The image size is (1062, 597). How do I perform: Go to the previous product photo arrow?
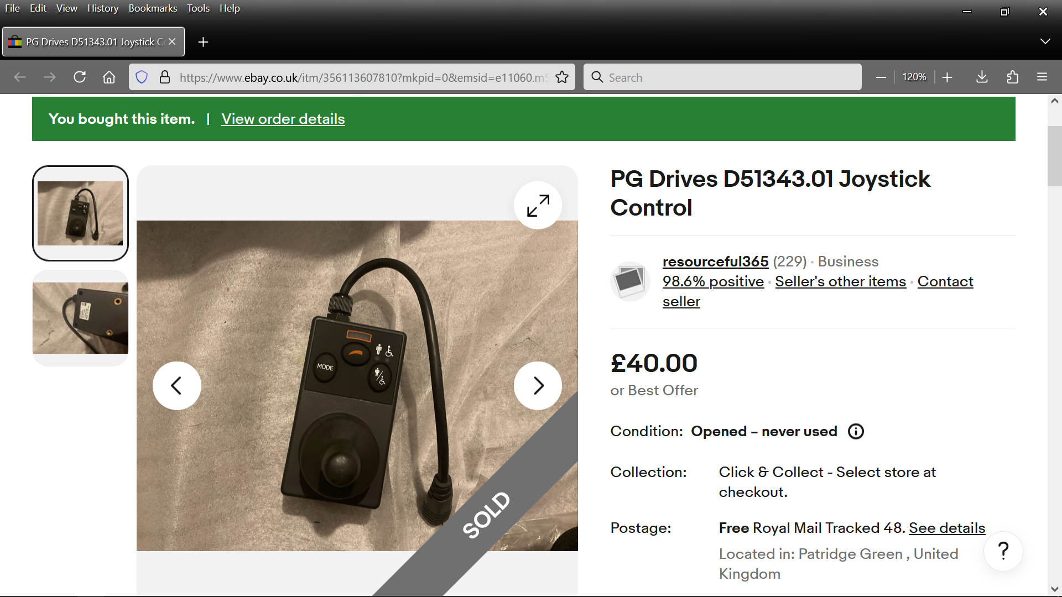(176, 385)
